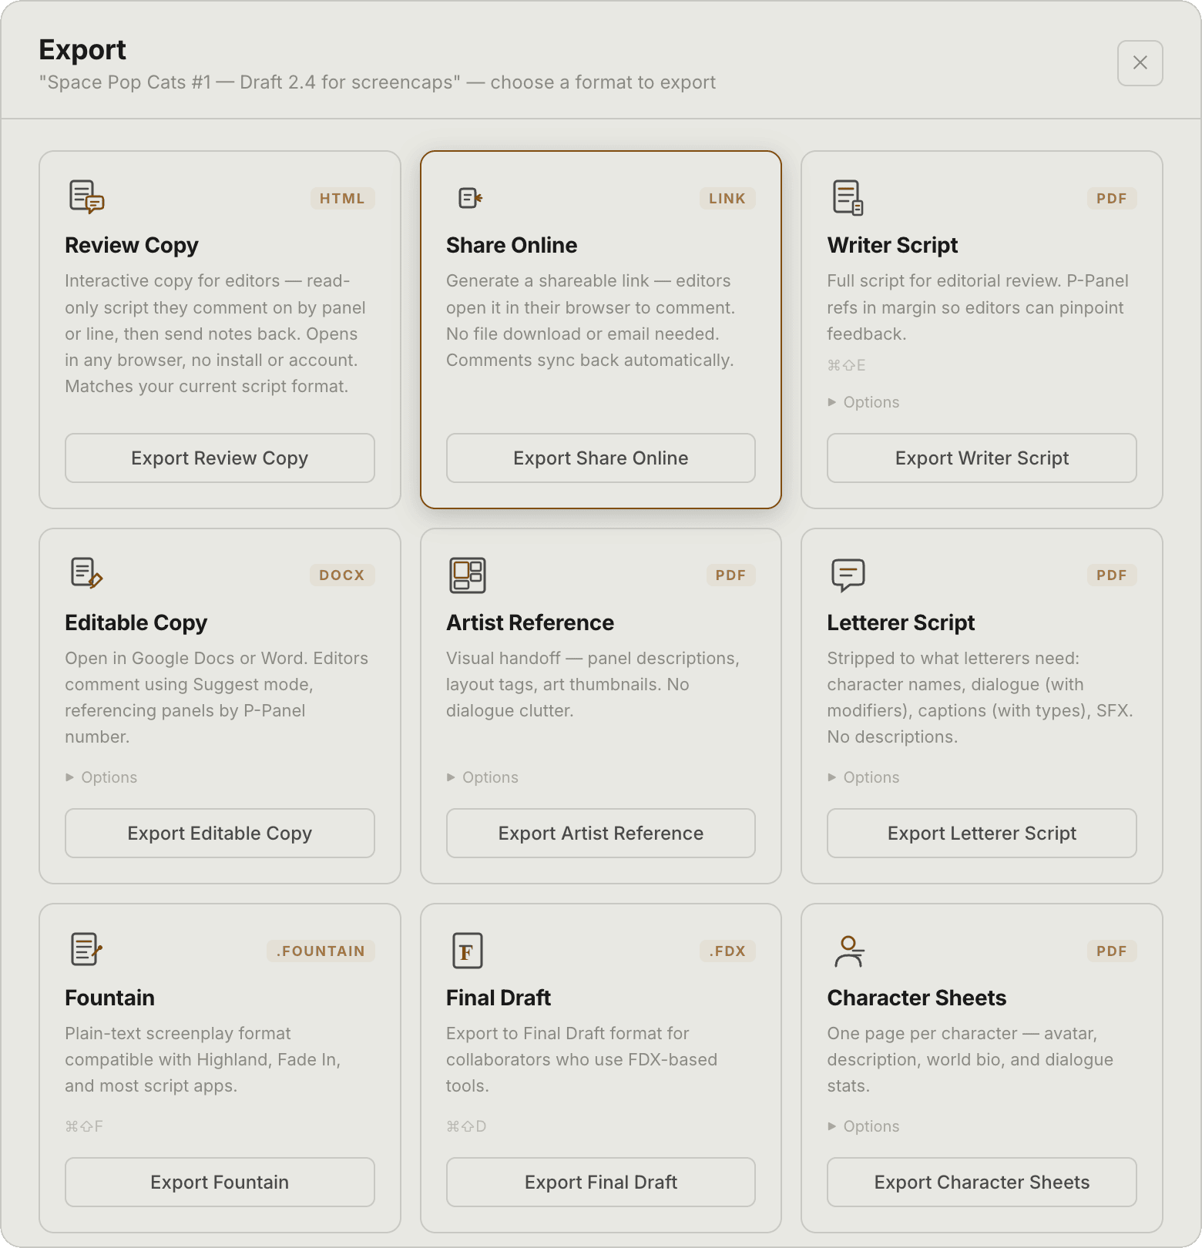Screen dimensions: 1202x1248
Task: Click the PDF badge on Character Sheets
Action: [1112, 951]
